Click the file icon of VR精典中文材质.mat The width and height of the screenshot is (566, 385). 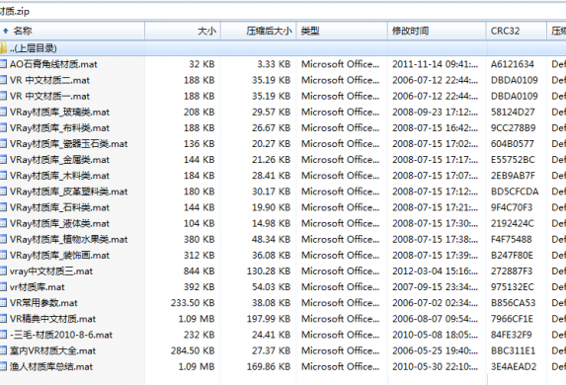[x=3, y=319]
